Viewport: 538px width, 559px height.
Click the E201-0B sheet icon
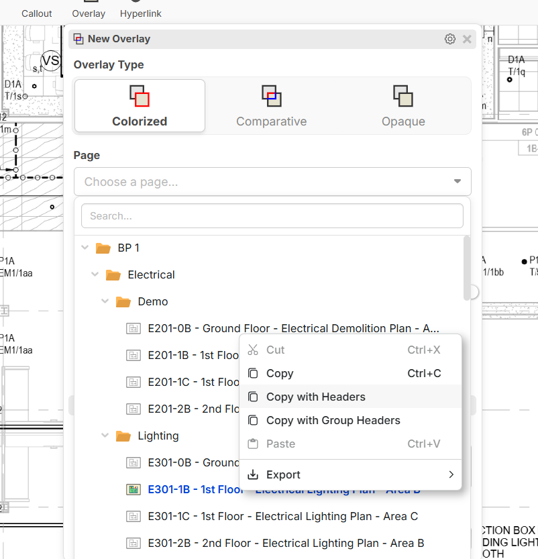tap(133, 328)
